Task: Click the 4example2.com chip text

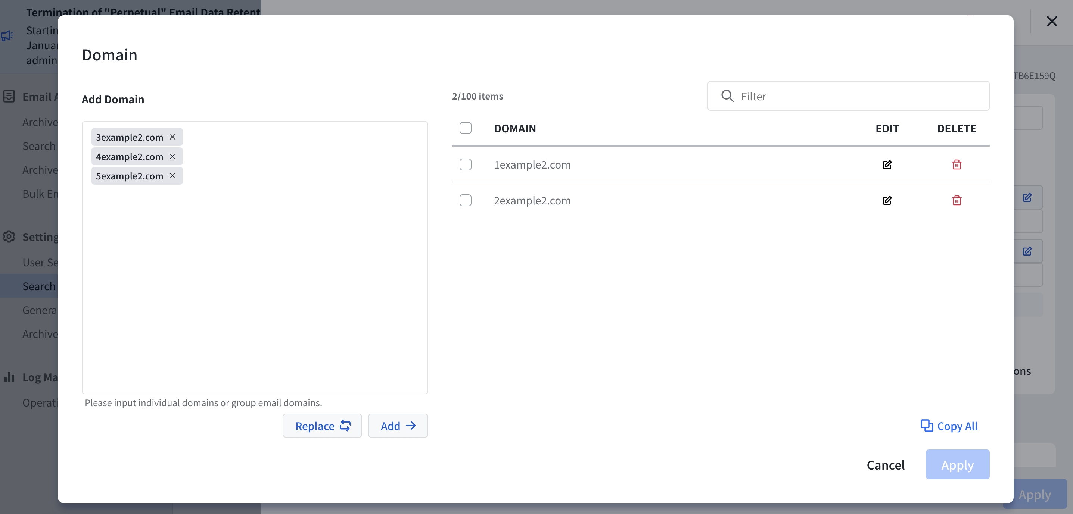Action: [x=130, y=157]
